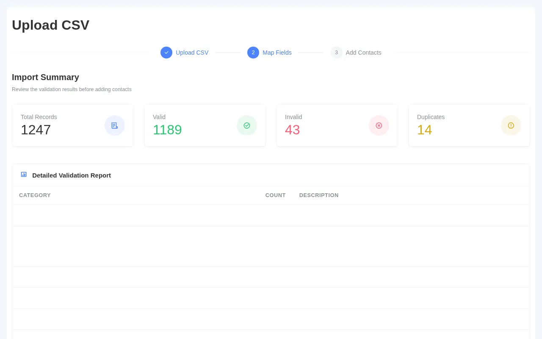
Task: Click the Invalid count 43
Action: coord(292,130)
